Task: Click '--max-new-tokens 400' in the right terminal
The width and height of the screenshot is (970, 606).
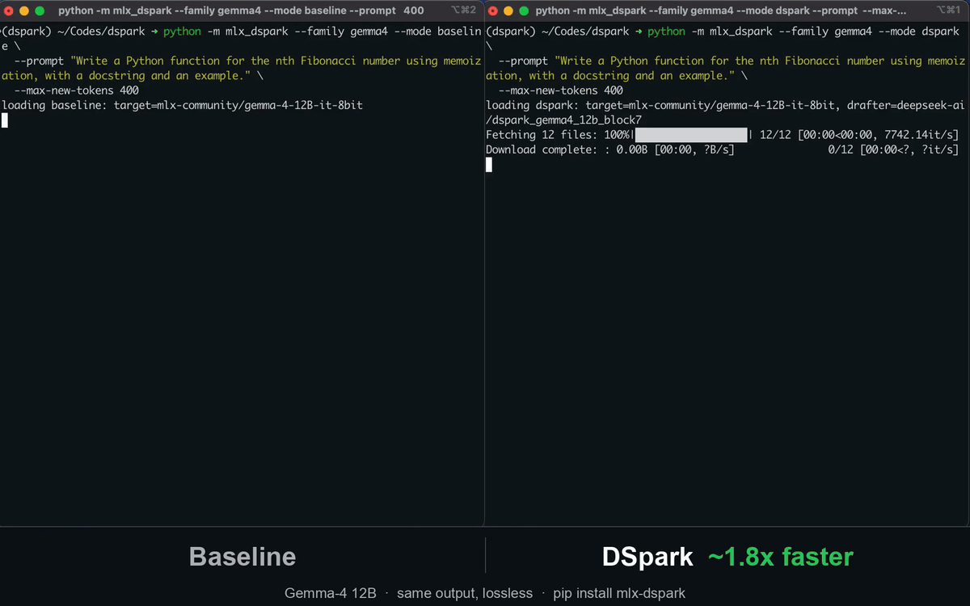Action: [561, 90]
